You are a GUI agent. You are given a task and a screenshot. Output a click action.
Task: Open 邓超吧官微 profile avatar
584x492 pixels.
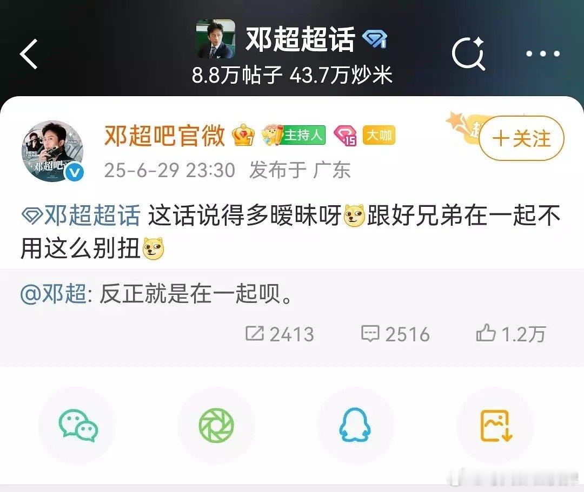pos(53,151)
